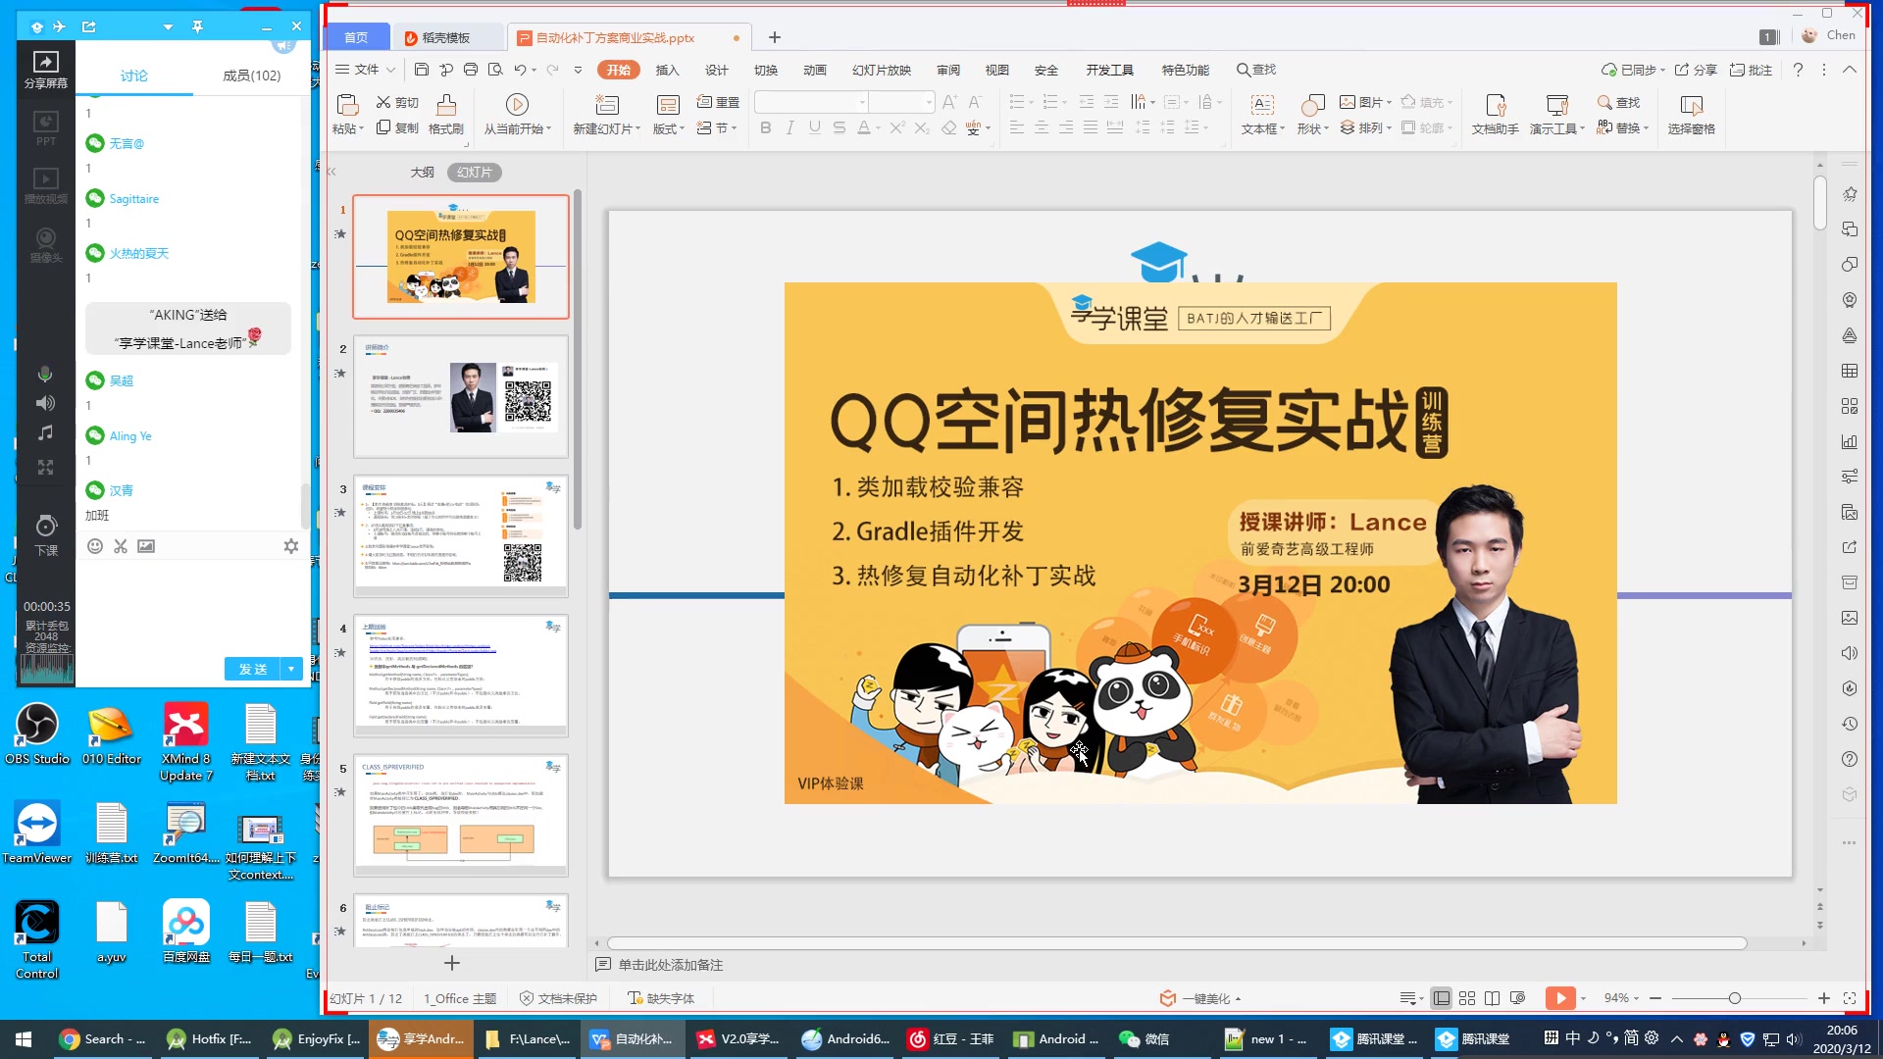Open Print Preview icon in quick toolbar
This screenshot has height=1059, width=1883.
(495, 70)
